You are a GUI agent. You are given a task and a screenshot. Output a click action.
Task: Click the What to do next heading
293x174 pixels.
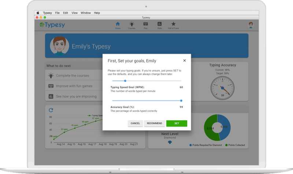coord(59,66)
